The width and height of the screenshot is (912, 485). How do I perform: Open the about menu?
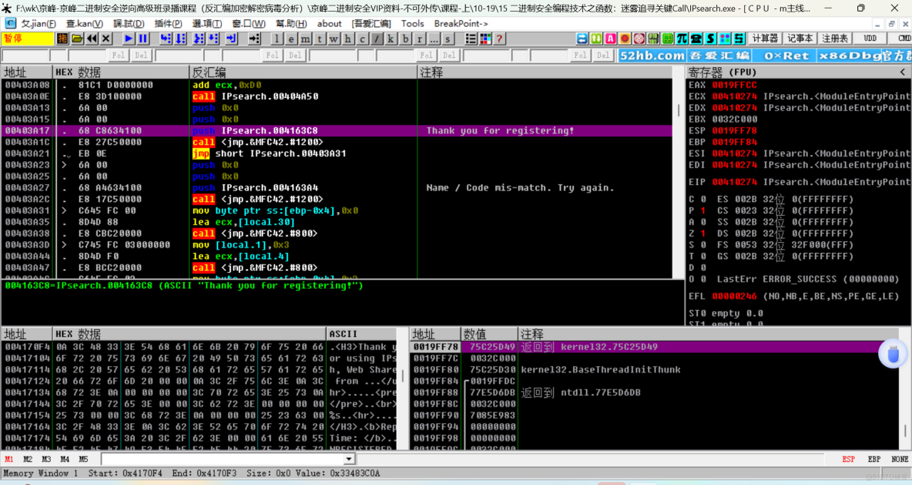pos(329,23)
